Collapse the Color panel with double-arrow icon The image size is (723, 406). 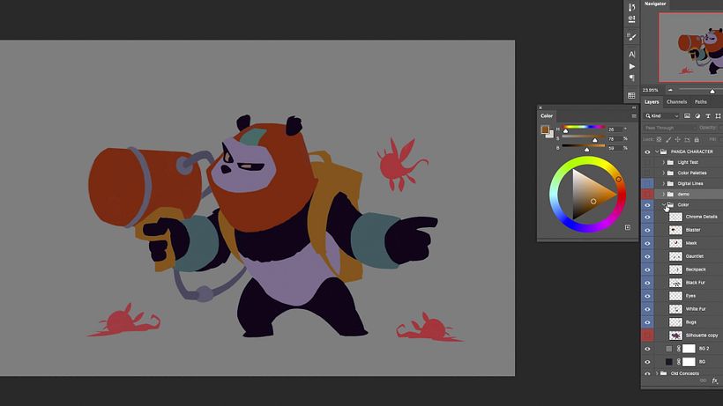click(634, 107)
